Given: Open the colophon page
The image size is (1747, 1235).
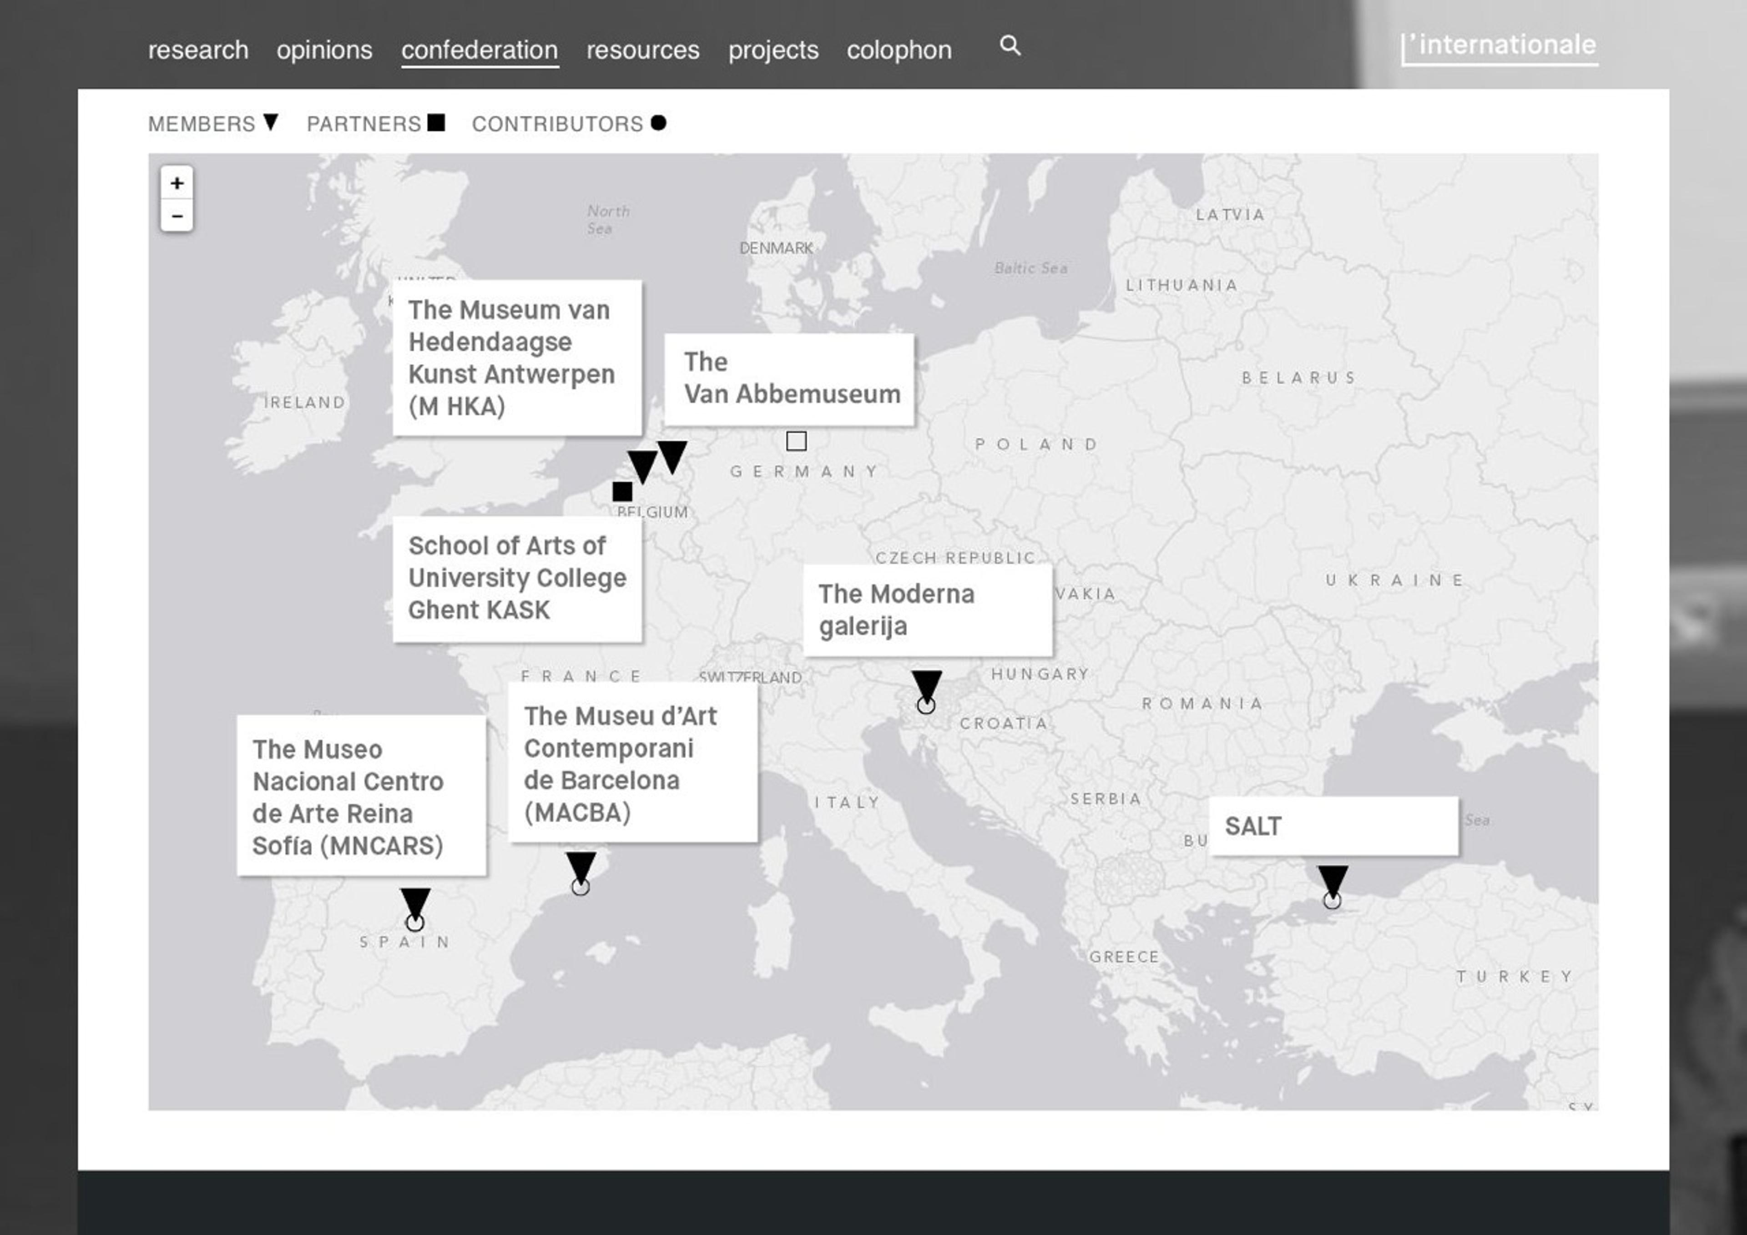Looking at the screenshot, I should pos(899,50).
